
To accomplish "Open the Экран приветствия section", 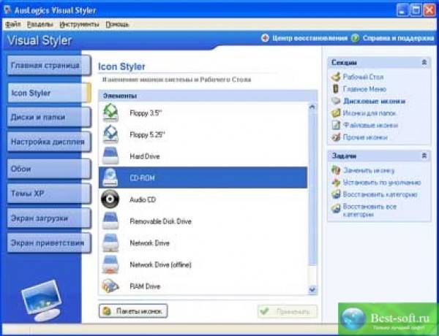I will 49,243.
